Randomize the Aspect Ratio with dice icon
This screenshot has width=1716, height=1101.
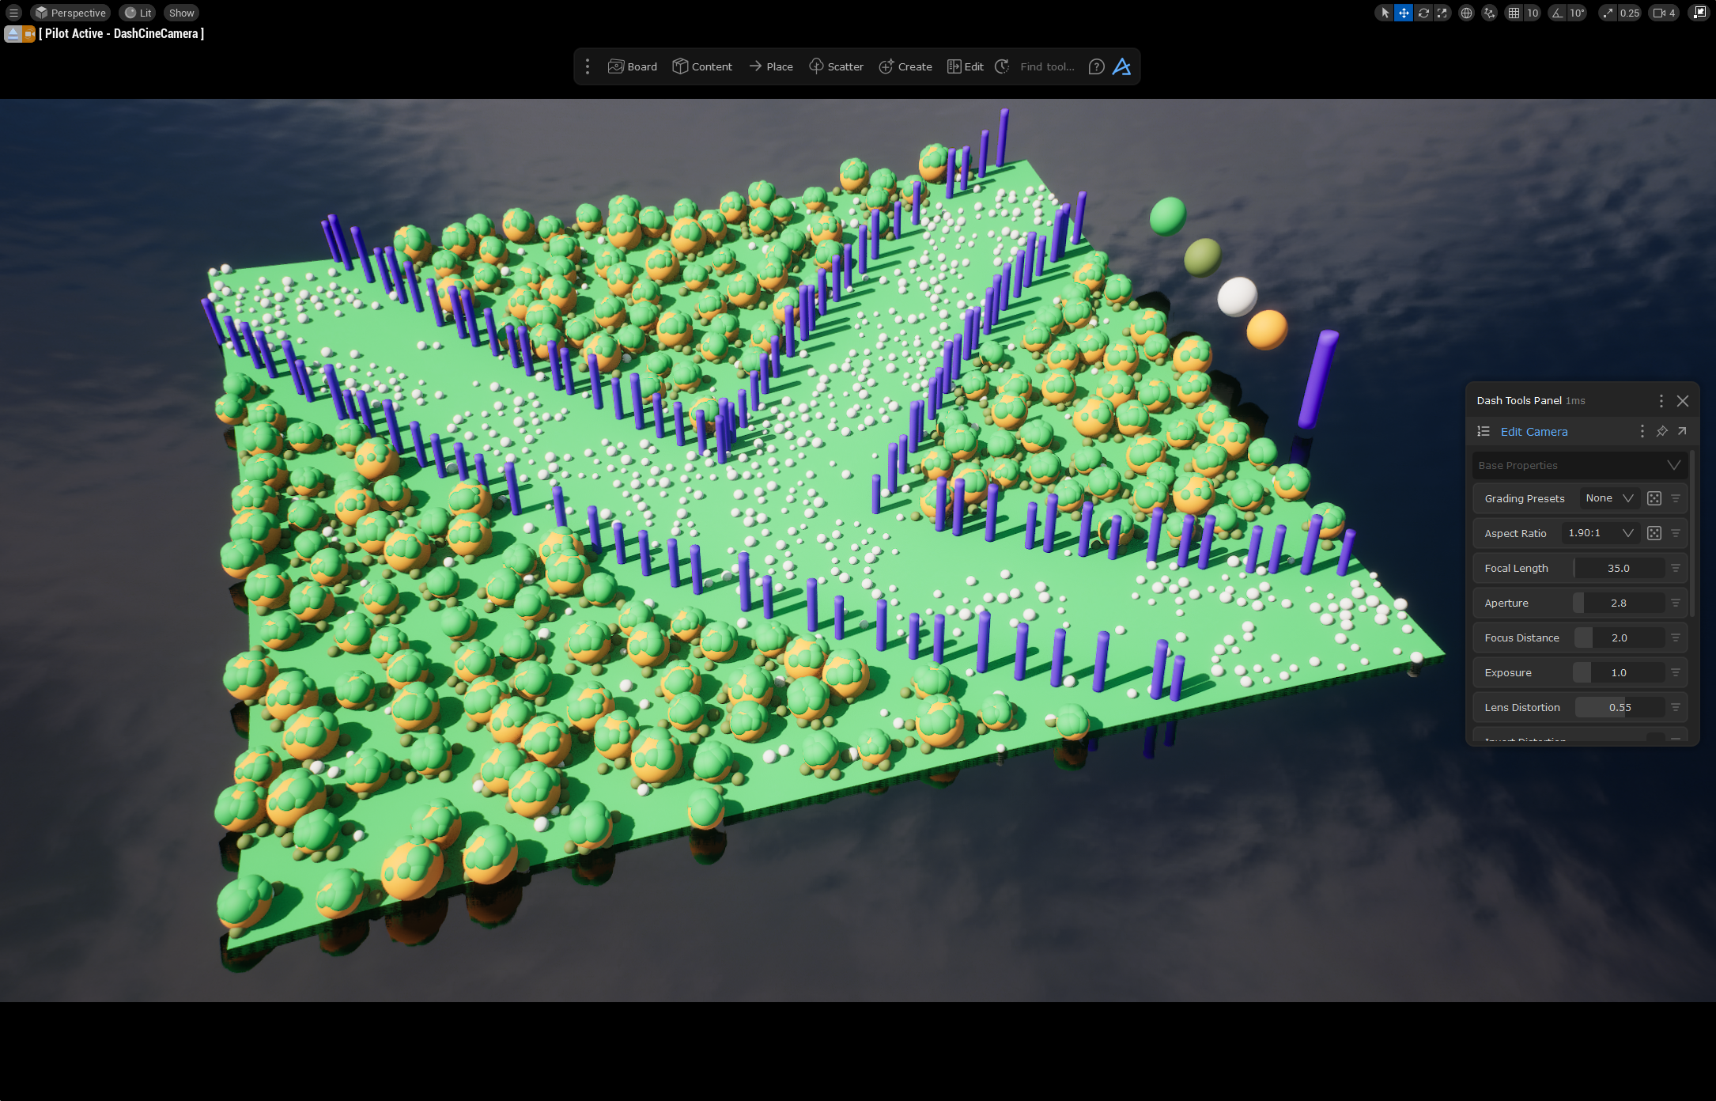(1654, 533)
